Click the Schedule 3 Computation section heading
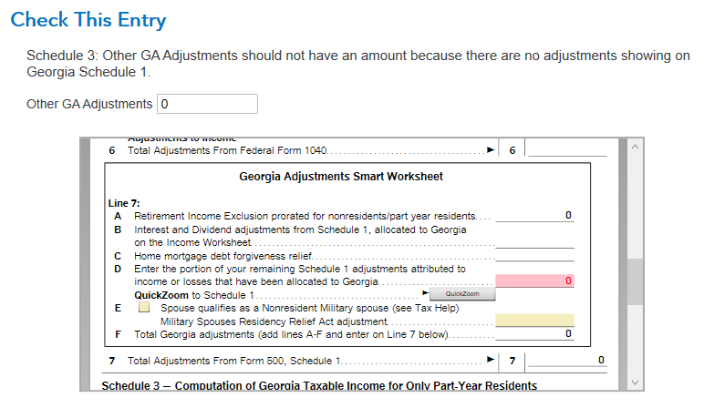The image size is (704, 408). 319,385
